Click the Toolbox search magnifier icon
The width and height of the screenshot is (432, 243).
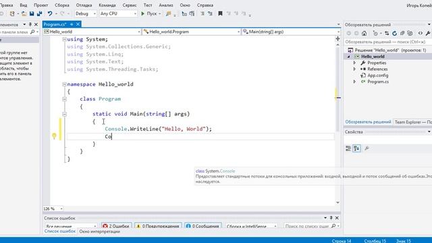pyautogui.click(x=32, y=32)
